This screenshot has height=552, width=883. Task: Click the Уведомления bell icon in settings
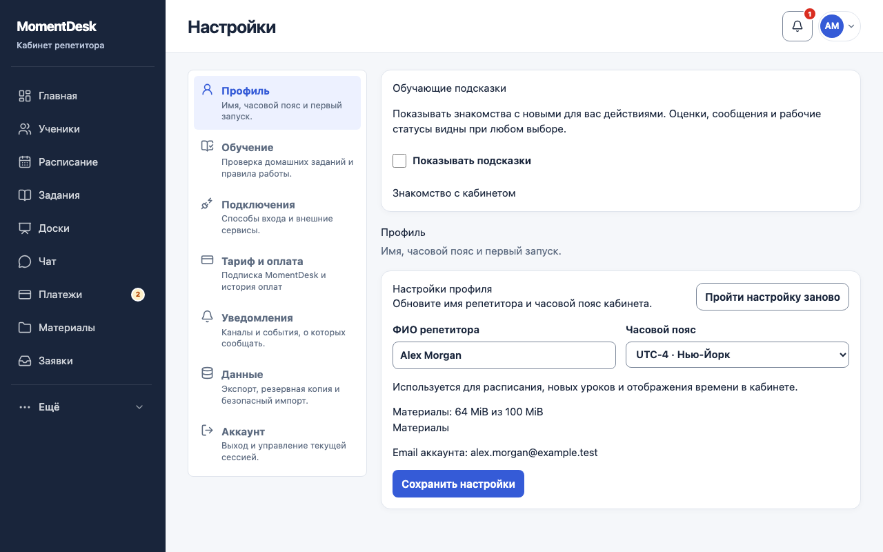207,317
